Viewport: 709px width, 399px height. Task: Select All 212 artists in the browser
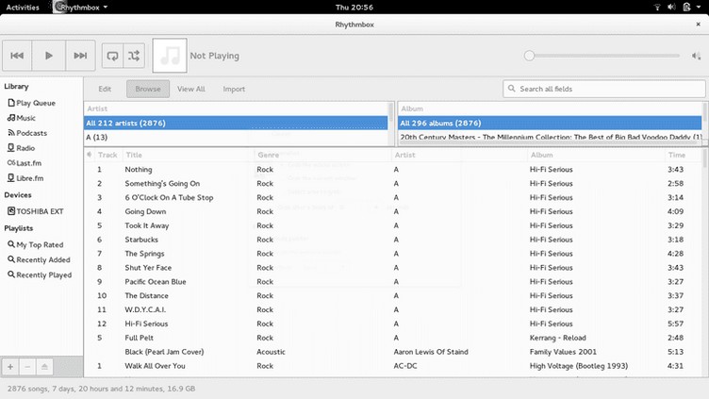(x=236, y=123)
